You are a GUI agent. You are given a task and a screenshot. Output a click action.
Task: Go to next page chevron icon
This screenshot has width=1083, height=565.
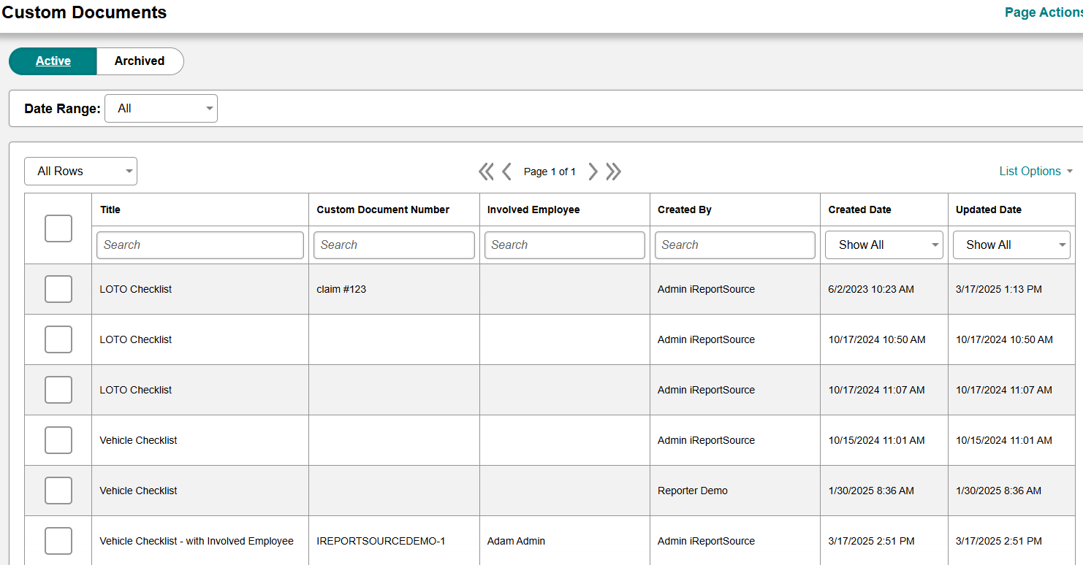(593, 172)
